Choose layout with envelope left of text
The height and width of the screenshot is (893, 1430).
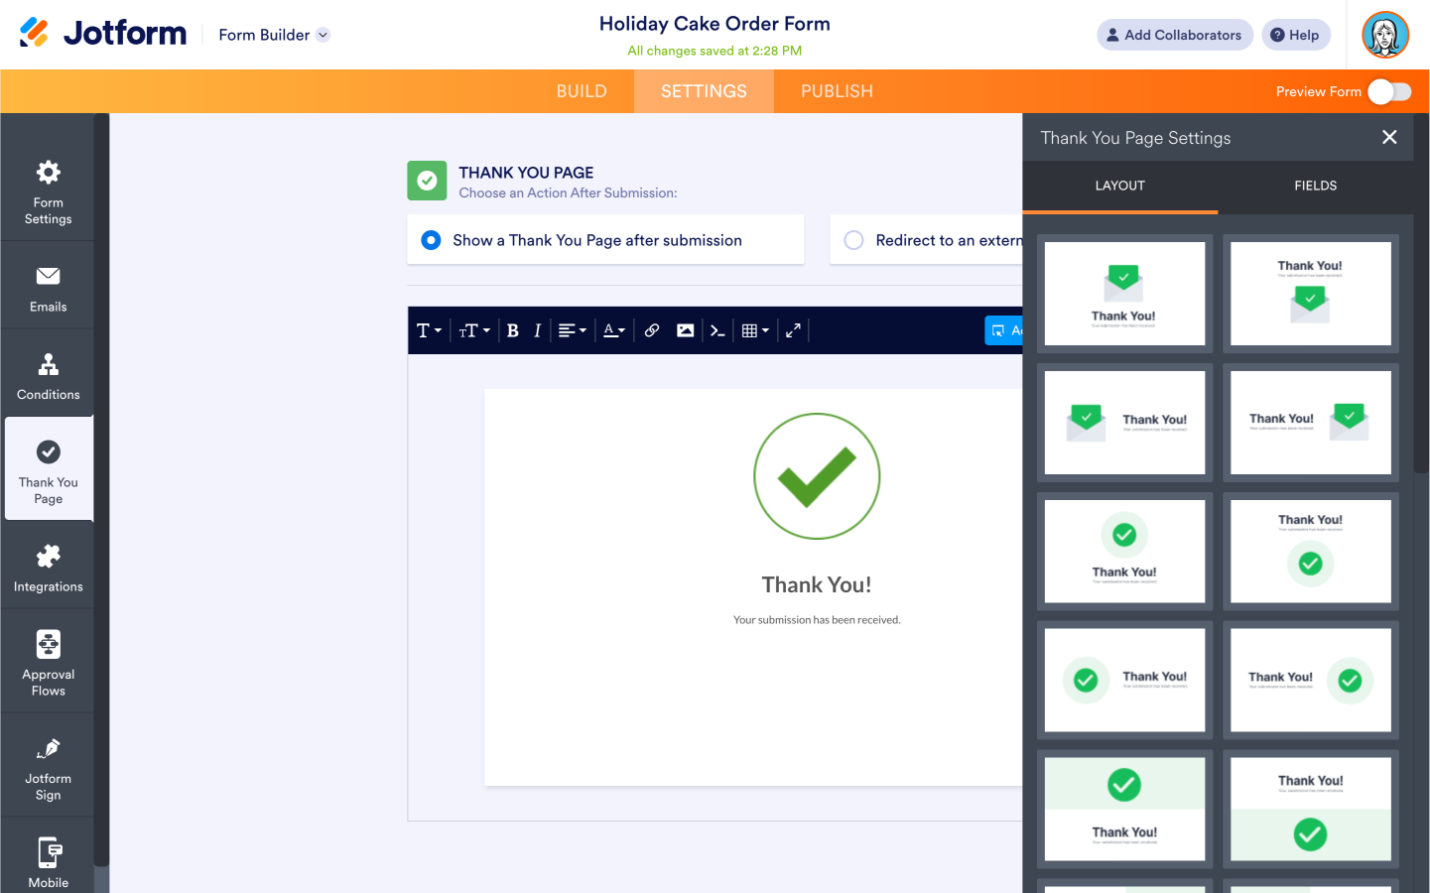1124,423
